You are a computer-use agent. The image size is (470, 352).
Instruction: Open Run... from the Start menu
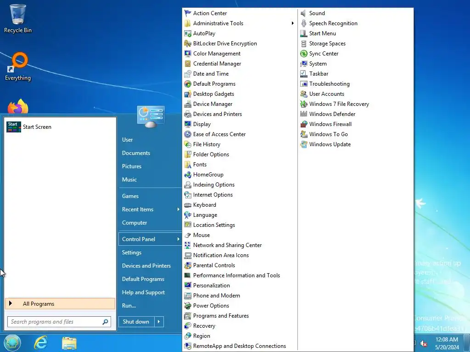point(129,306)
